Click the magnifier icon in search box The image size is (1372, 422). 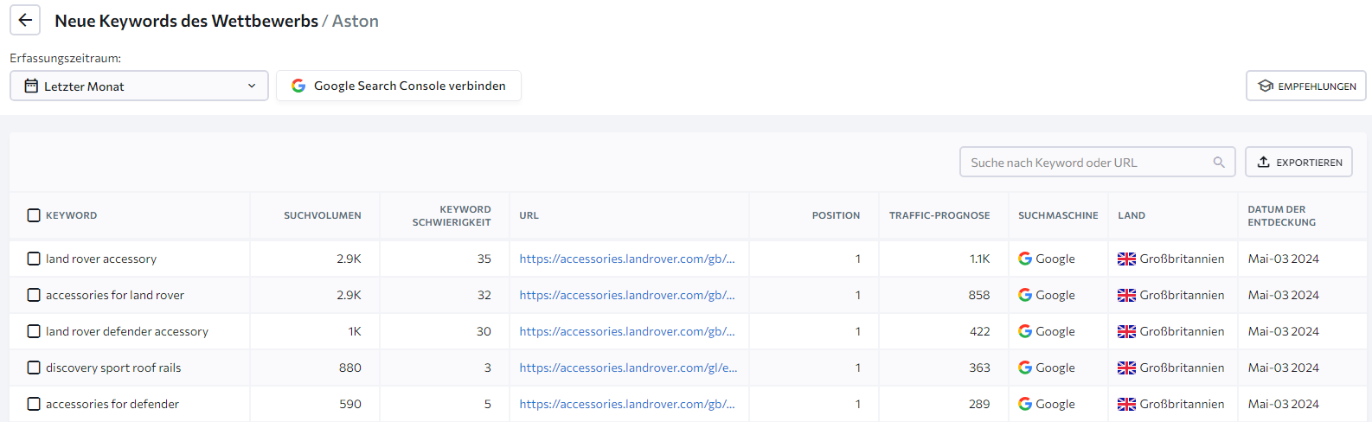[x=1219, y=162]
